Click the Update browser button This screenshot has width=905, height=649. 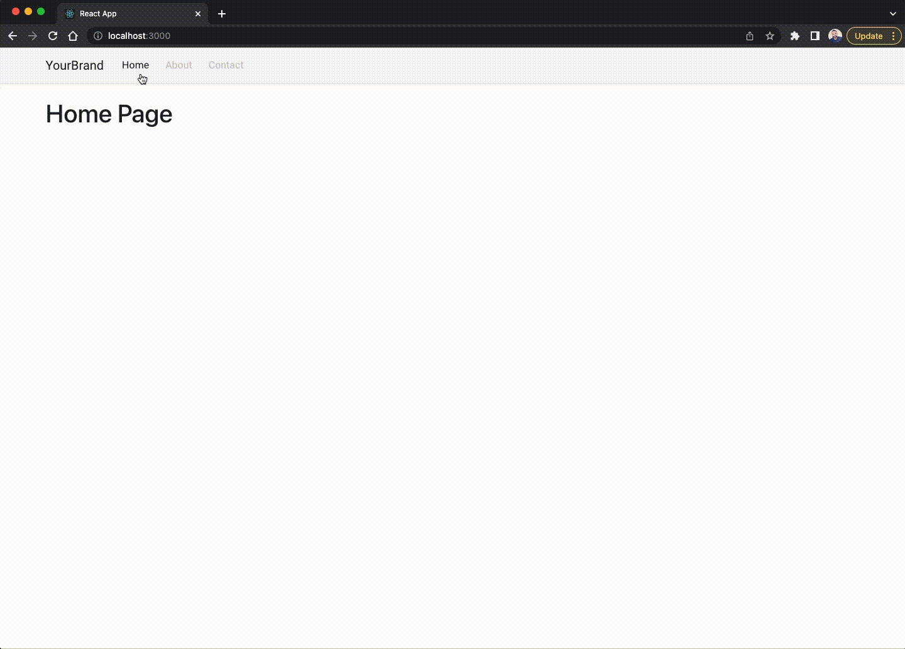point(869,36)
